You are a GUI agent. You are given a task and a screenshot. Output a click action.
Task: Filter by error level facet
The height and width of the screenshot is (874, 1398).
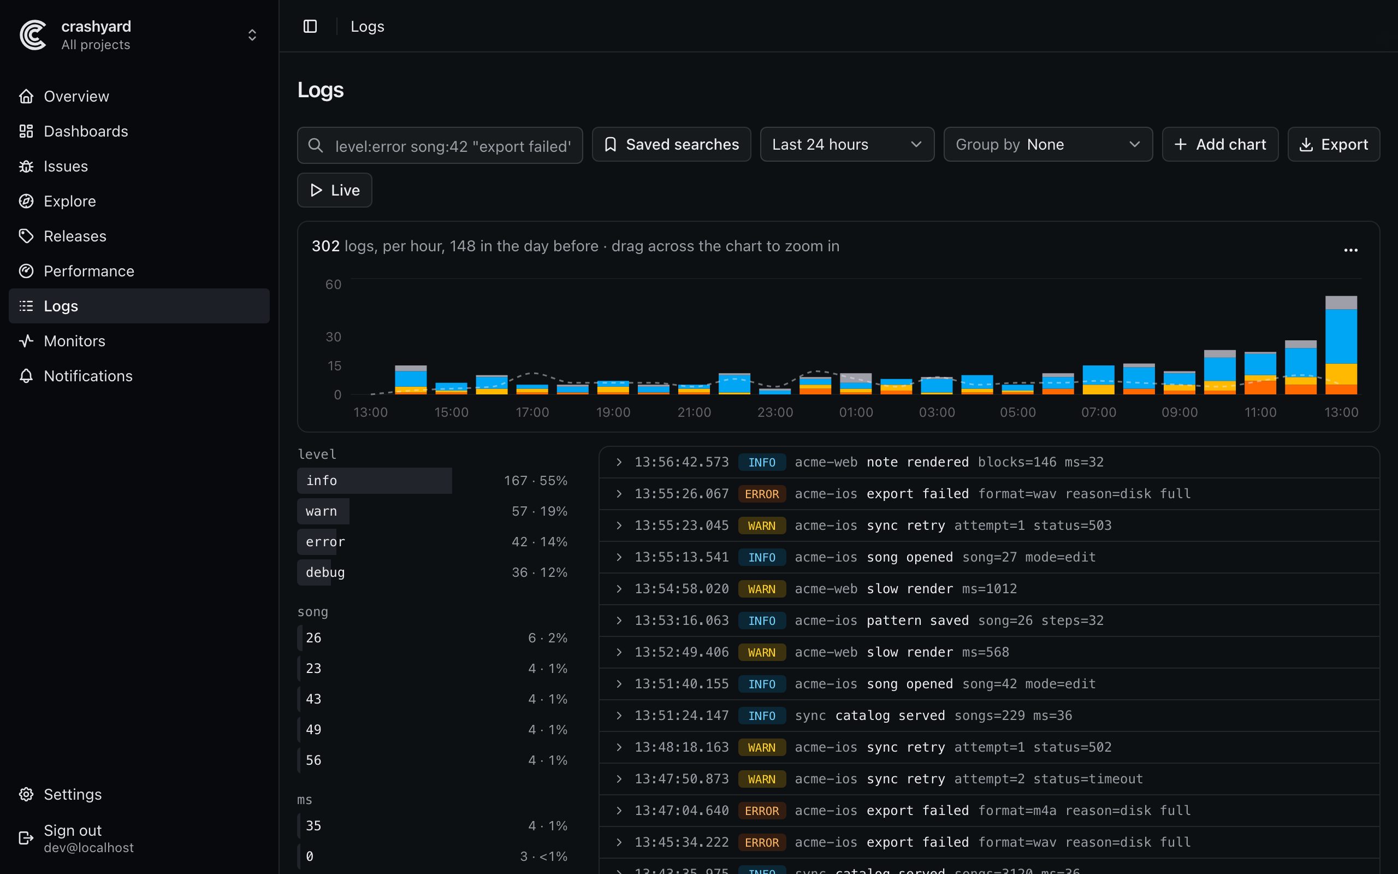[x=433, y=542]
